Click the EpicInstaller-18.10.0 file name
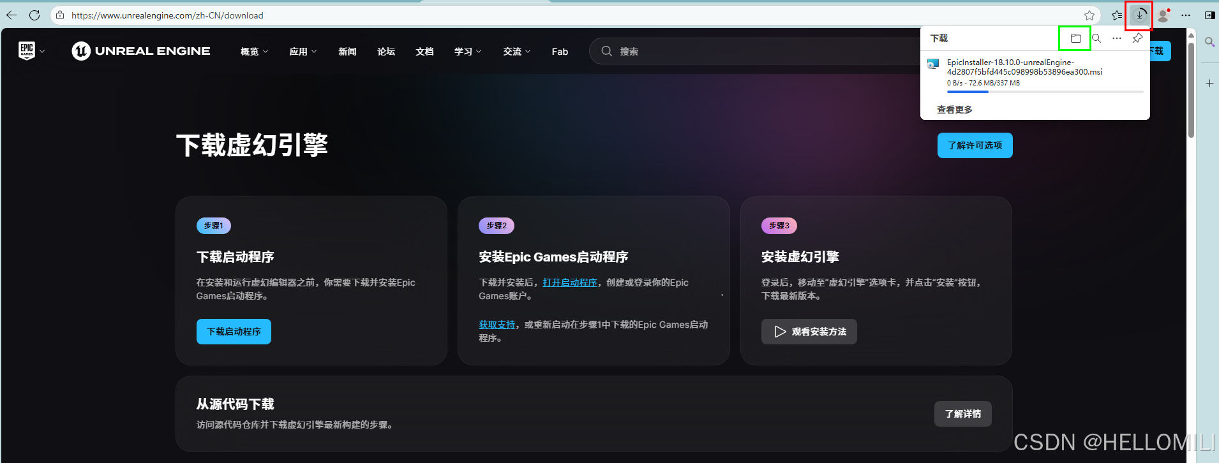Image resolution: width=1219 pixels, height=463 pixels. (x=1024, y=67)
